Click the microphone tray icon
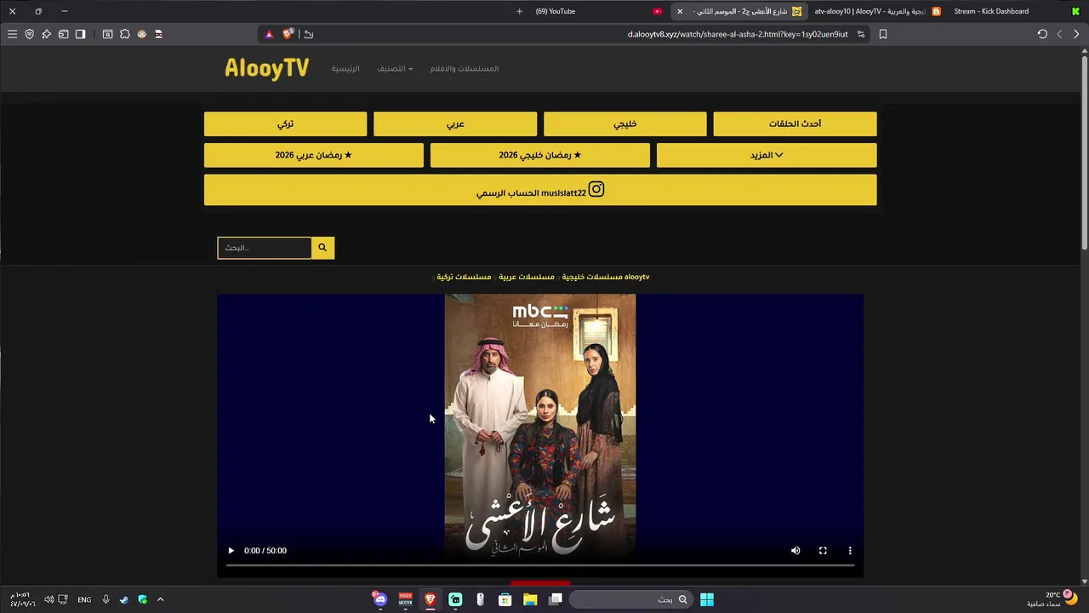This screenshot has height=613, width=1089. 105,599
